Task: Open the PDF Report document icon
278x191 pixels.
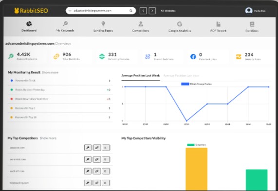Action: tap(218, 24)
